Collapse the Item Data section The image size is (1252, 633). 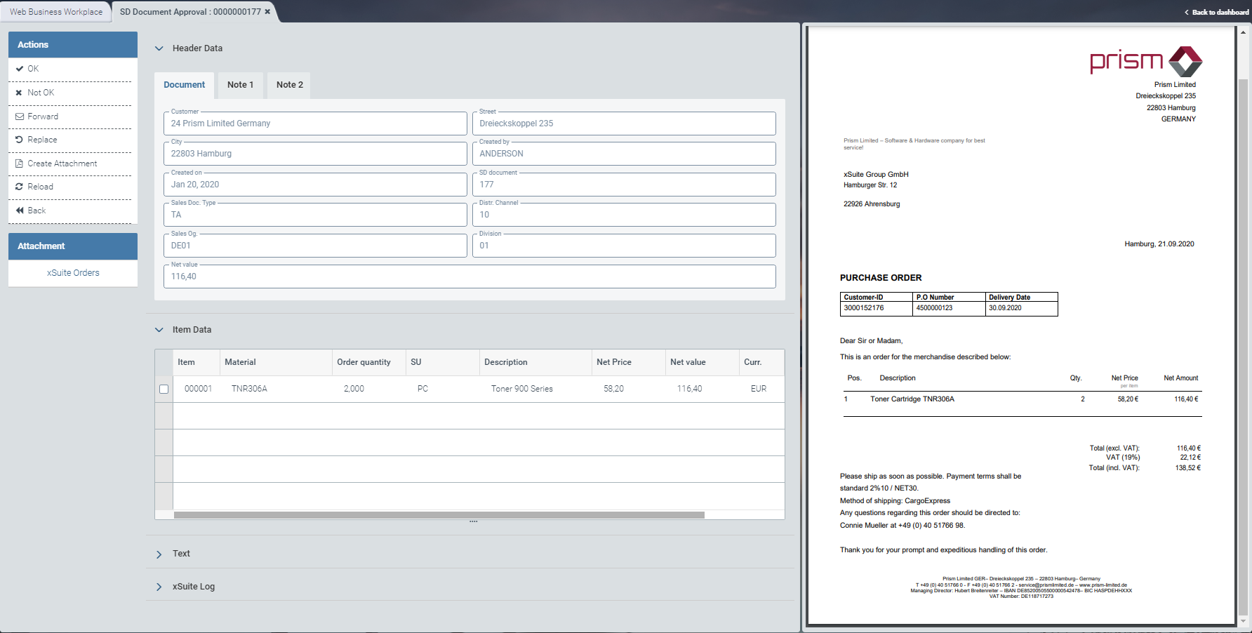click(x=159, y=330)
